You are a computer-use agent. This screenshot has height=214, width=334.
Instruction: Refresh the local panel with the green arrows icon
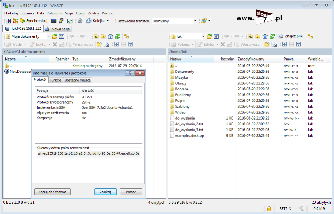coord(118,36)
